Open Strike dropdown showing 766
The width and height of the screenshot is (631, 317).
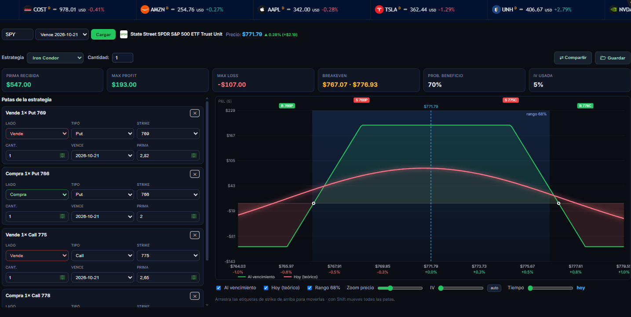[168, 194]
